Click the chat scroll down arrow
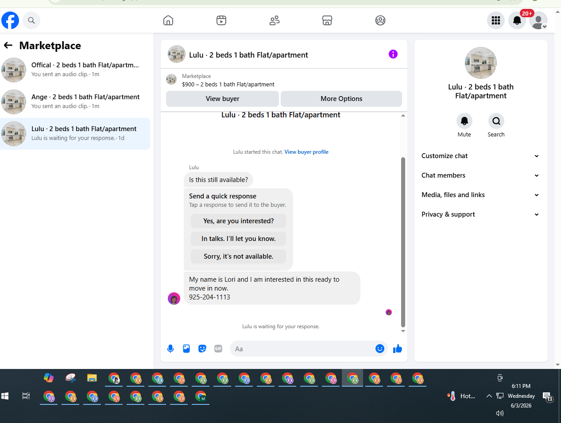 [403, 331]
